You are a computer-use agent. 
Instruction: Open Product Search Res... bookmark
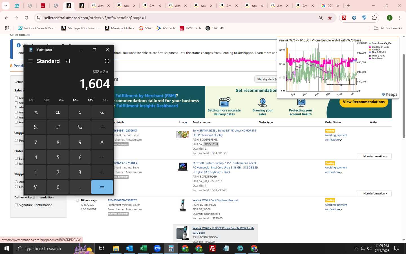[37, 28]
